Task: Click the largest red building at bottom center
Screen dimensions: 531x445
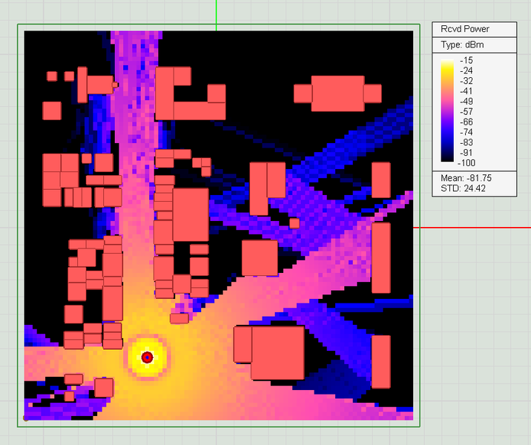Action: 277,353
